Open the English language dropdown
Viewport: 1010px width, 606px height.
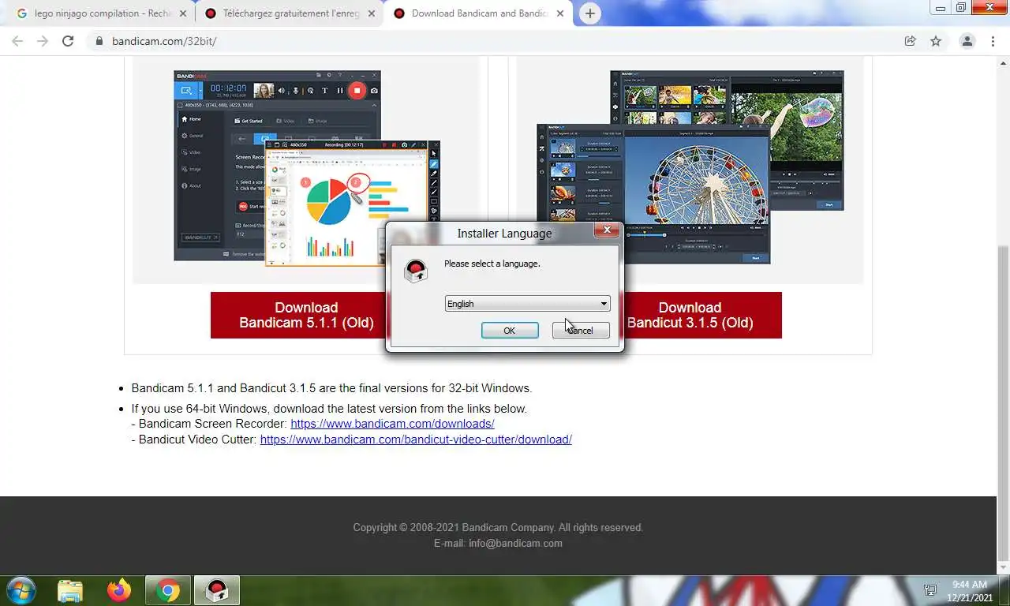click(527, 304)
